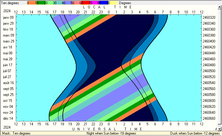The height and width of the screenshot is (136, 222).
Task: Click Julian date 2460560
Action: click(x=209, y=89)
